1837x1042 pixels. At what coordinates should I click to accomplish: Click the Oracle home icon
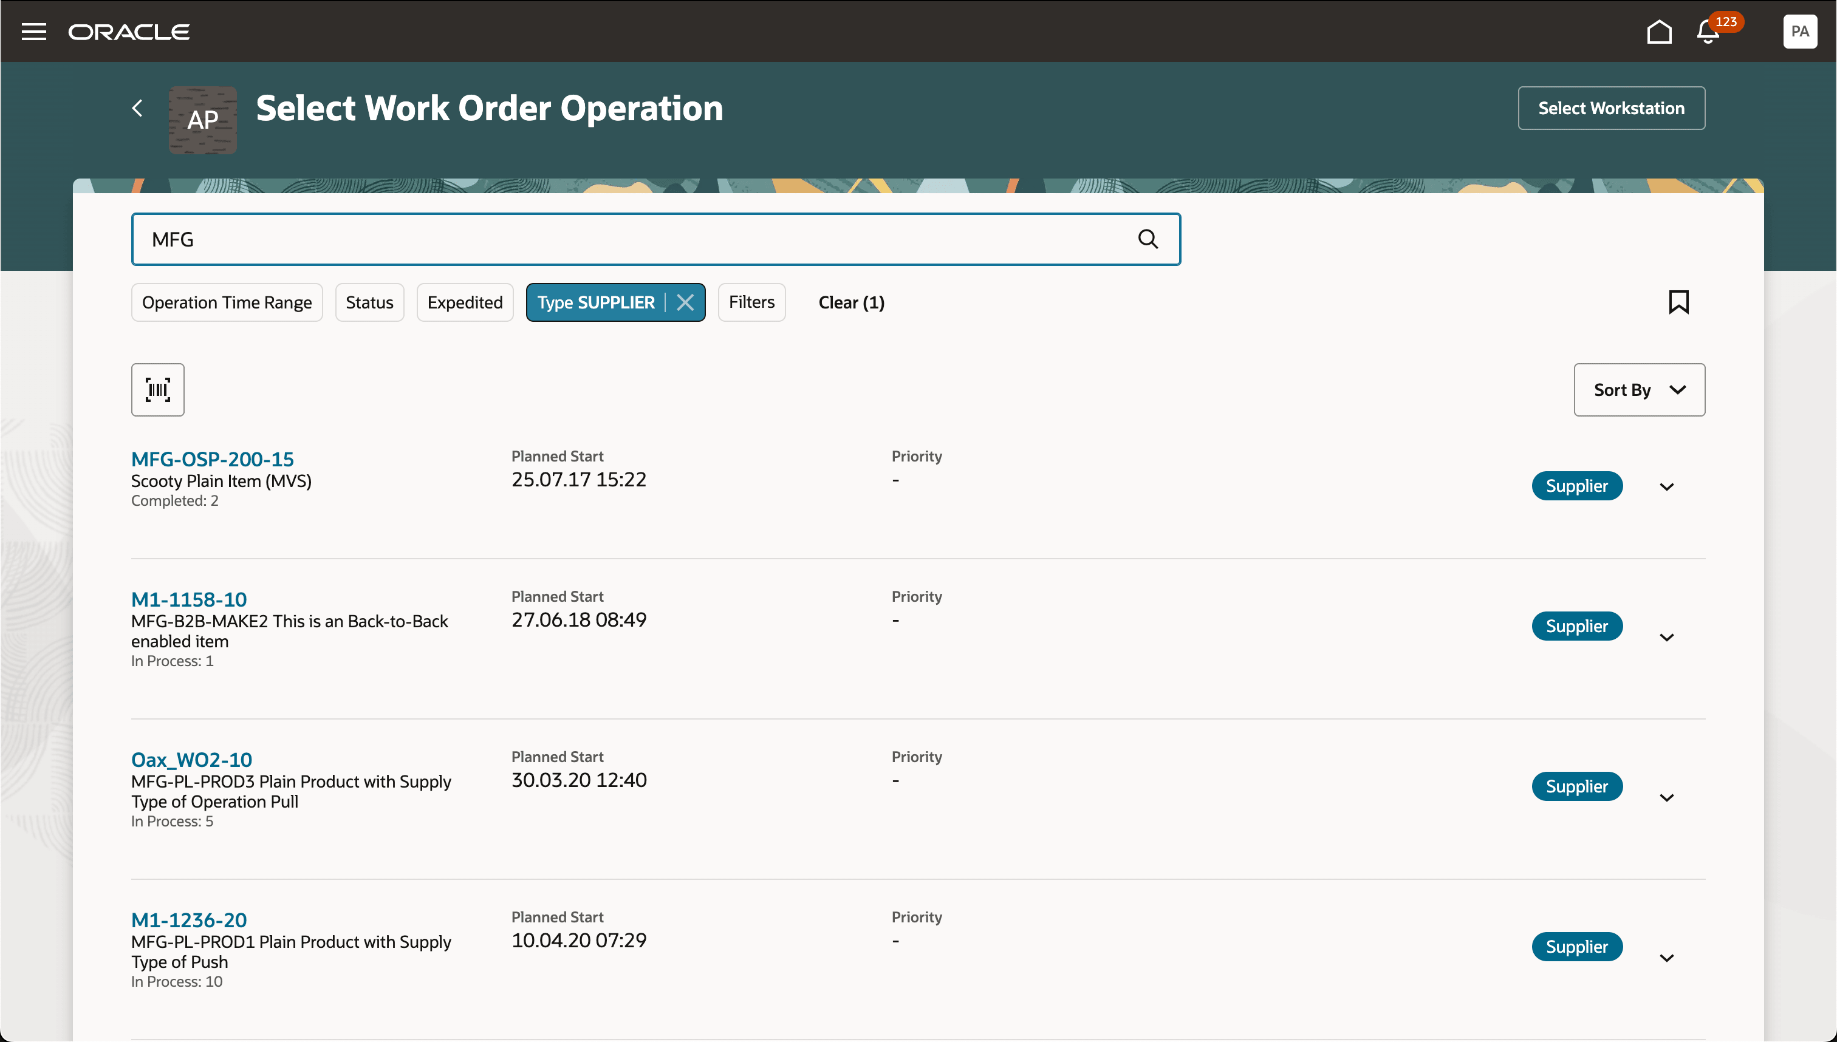tap(1660, 31)
